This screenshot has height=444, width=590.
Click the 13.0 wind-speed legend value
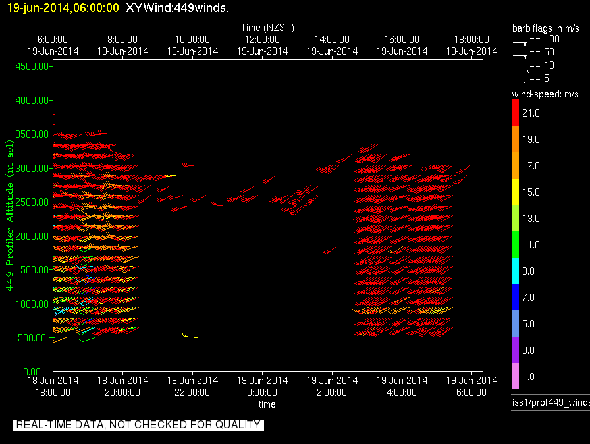click(531, 219)
